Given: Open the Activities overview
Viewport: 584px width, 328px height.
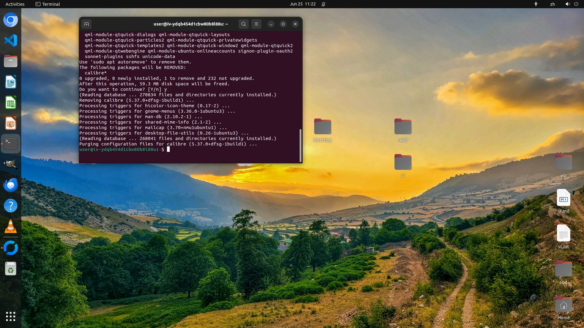Looking at the screenshot, I should point(15,4).
